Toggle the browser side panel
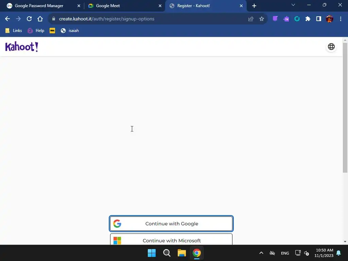Image resolution: width=348 pixels, height=261 pixels. pos(319,19)
